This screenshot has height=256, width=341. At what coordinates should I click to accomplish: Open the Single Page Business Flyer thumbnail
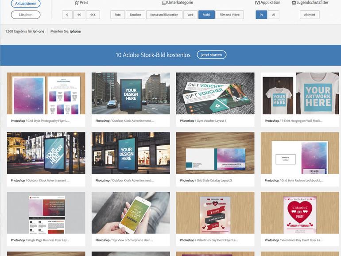(x=46, y=213)
